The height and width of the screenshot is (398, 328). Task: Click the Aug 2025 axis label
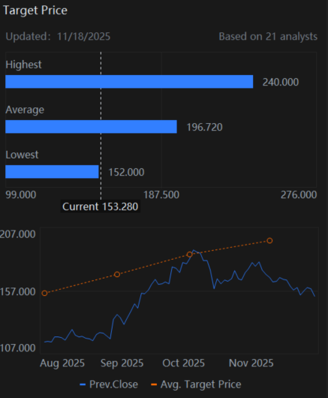tap(62, 363)
